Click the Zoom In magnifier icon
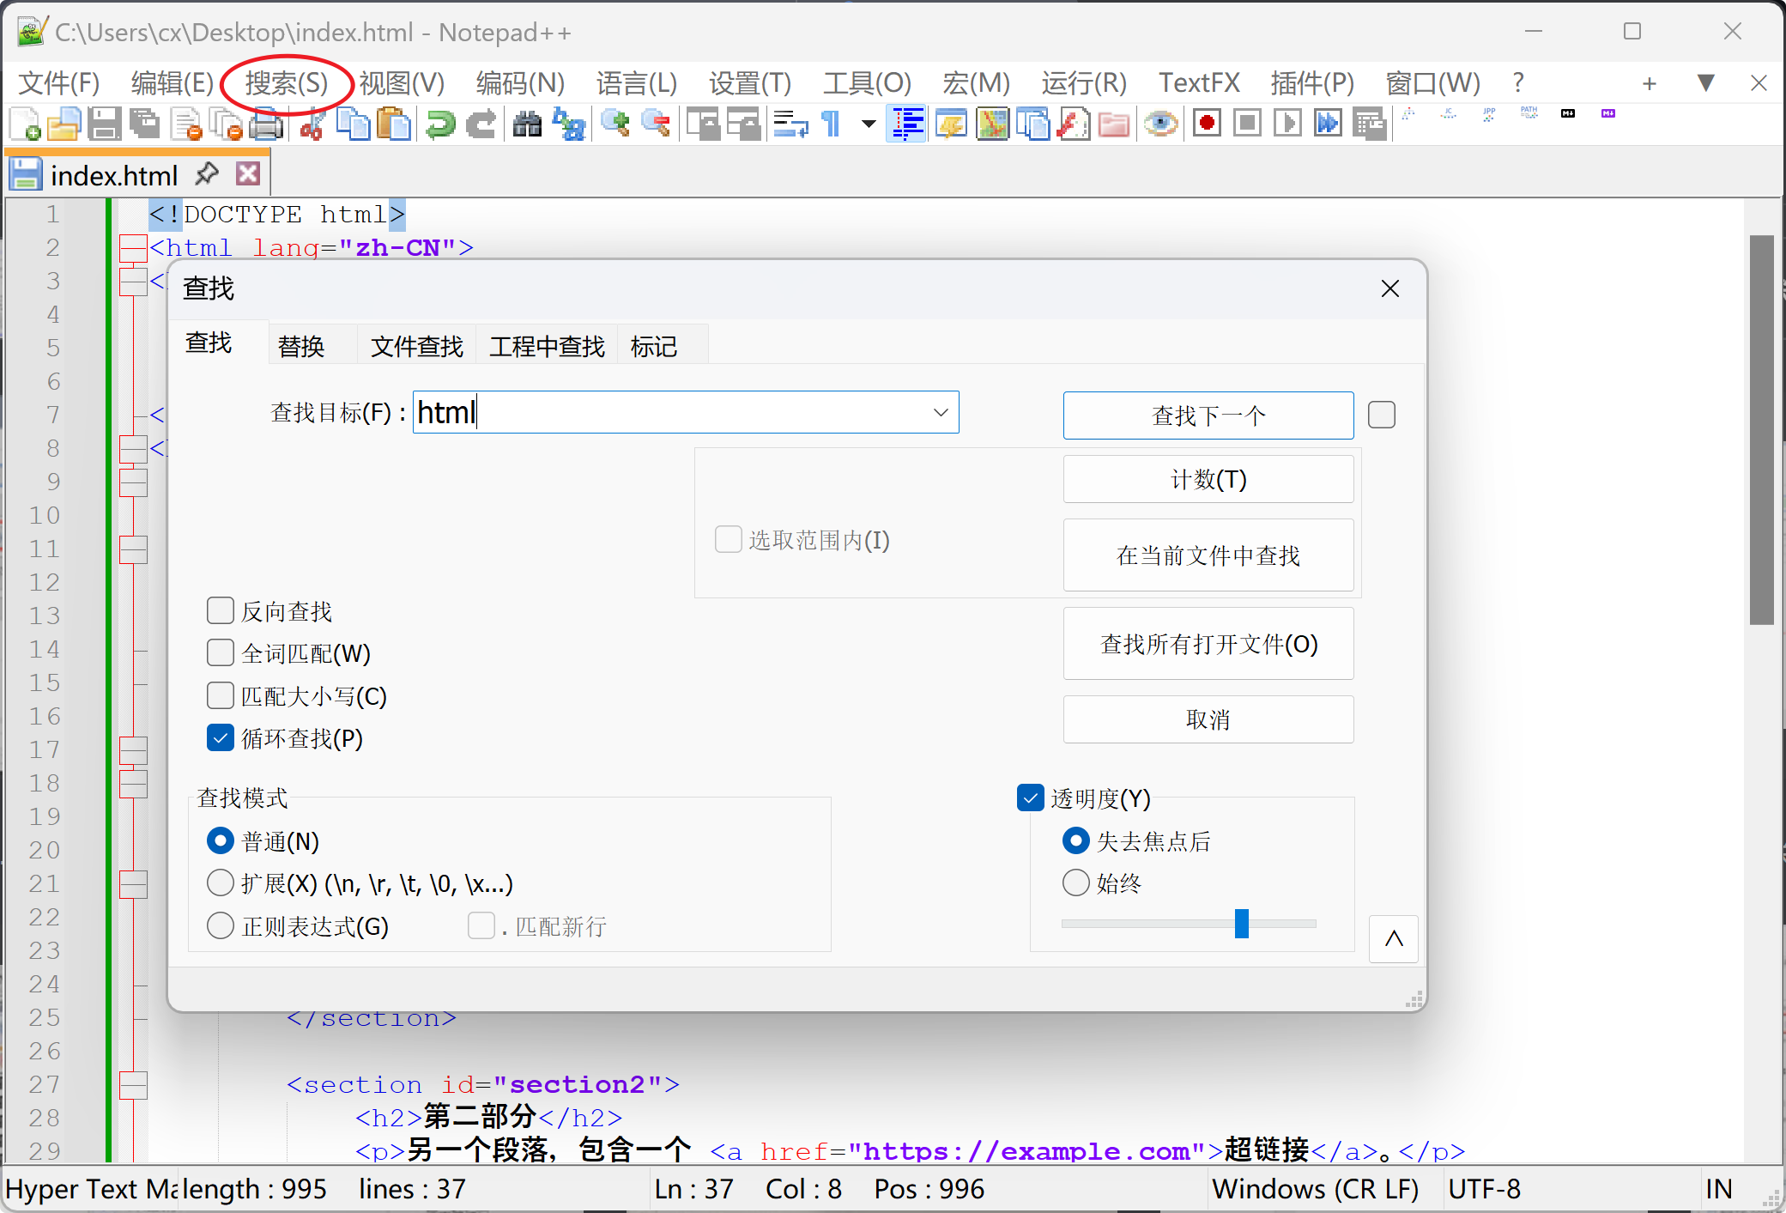The height and width of the screenshot is (1213, 1786). 615,124
